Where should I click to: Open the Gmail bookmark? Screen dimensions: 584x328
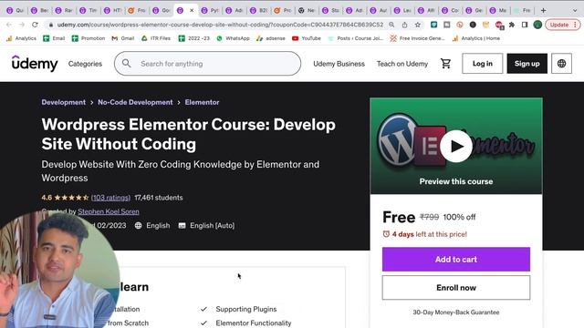[123, 38]
